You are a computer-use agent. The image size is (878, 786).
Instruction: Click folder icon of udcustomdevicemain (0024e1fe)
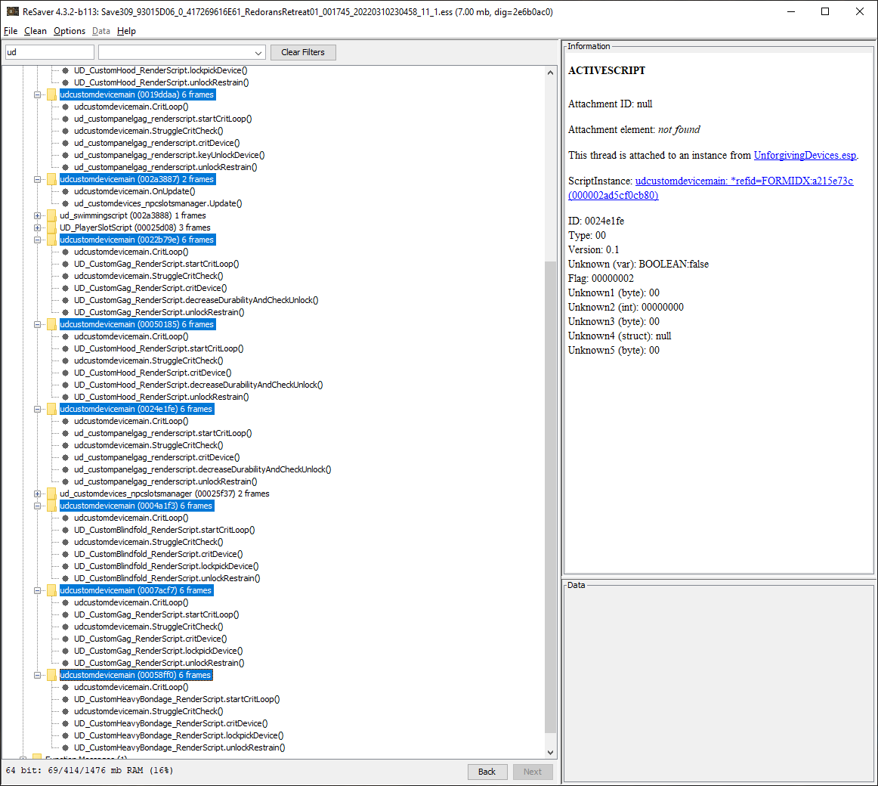pyautogui.click(x=51, y=409)
